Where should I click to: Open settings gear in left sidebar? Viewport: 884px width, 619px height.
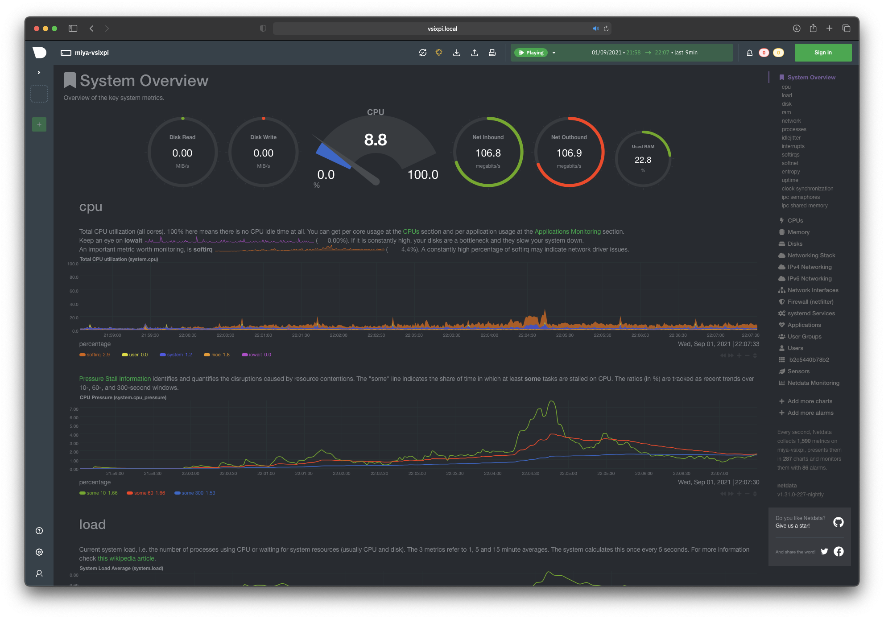pyautogui.click(x=39, y=552)
